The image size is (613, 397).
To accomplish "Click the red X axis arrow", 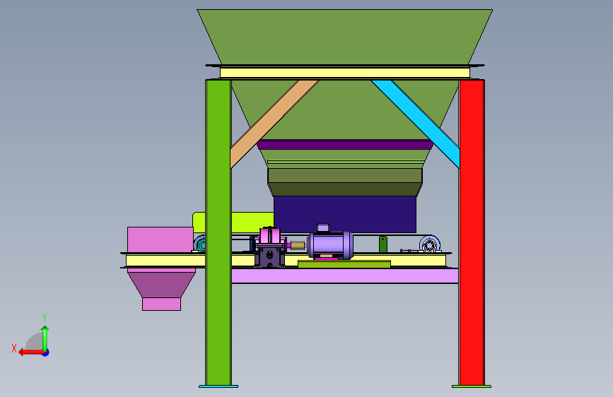I will coord(32,352).
